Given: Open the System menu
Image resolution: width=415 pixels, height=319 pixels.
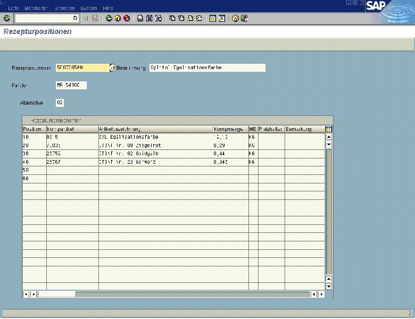Looking at the screenshot, I should [89, 8].
